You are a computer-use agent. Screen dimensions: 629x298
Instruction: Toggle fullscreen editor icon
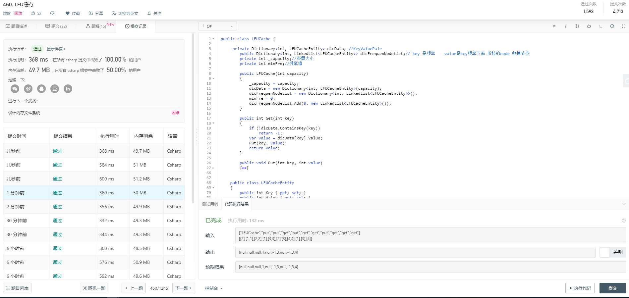624,26
